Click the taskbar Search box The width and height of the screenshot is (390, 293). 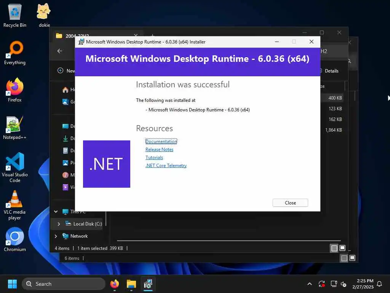click(x=64, y=284)
